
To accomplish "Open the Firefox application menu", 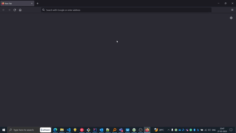I will [x=232, y=10].
